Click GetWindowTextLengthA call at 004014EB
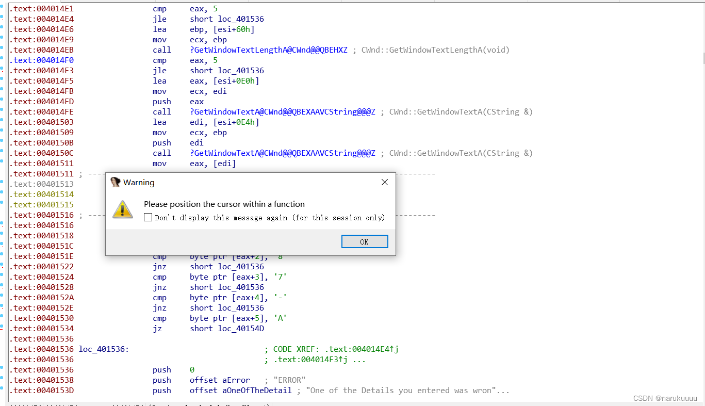The height and width of the screenshot is (406, 705). point(269,50)
